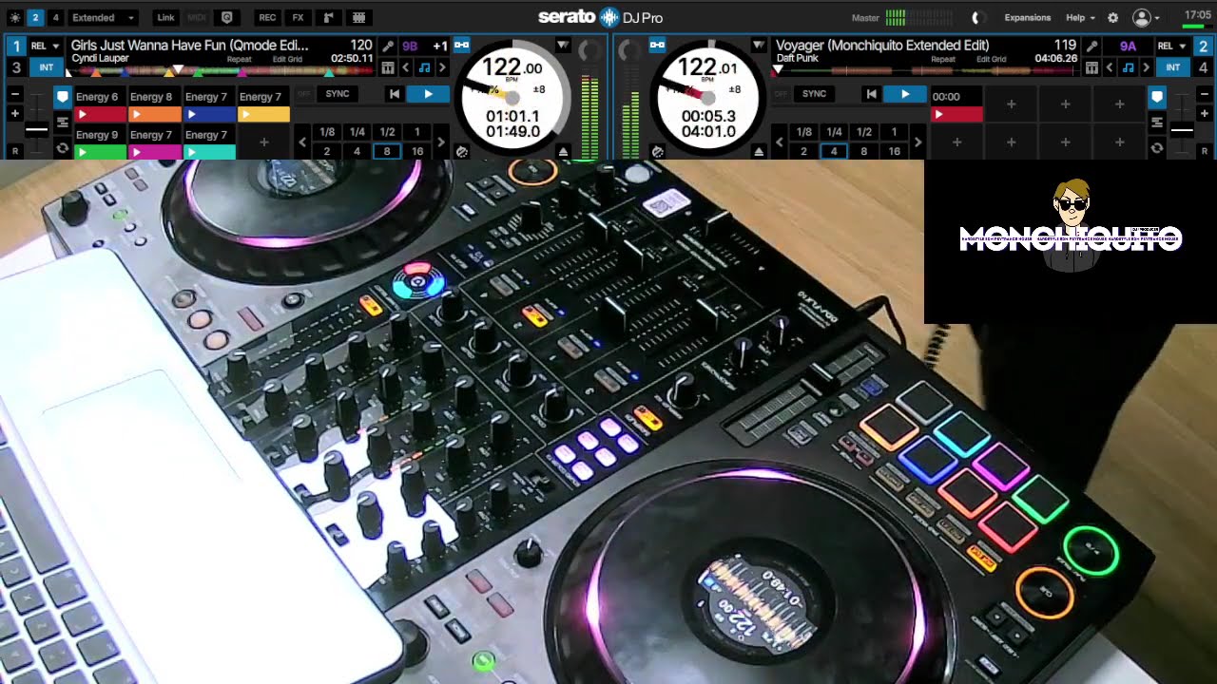Screen dimensions: 1217x684
Task: Open the FX panel tab
Action: [x=299, y=17]
